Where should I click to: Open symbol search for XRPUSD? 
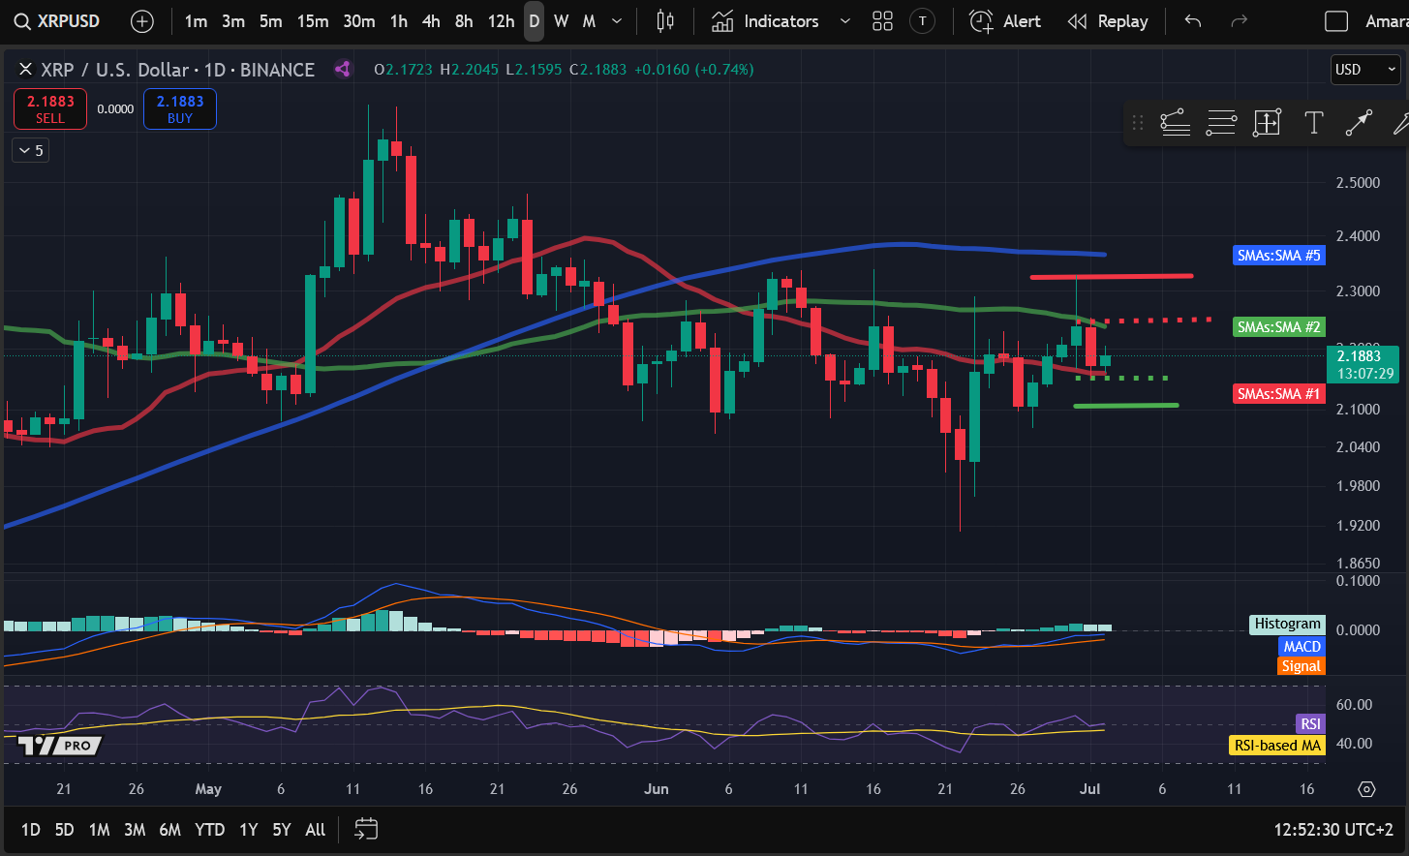click(56, 21)
